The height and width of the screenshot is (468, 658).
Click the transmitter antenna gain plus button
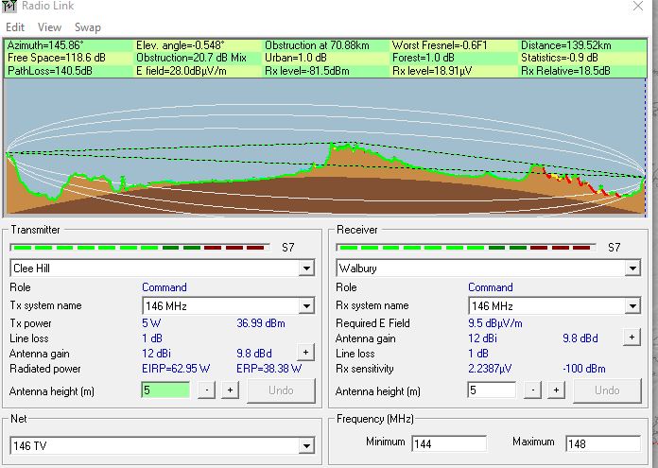coord(304,352)
